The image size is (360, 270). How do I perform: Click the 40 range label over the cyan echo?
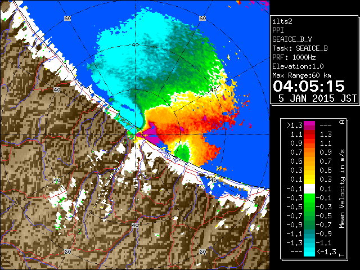[135, 45]
